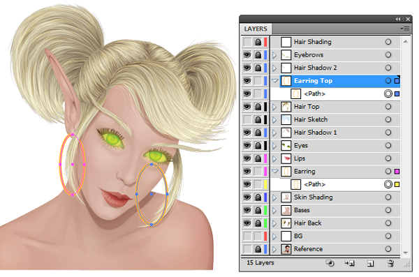Hide the Hair Shadow 2 layer
The image size is (419, 277).
[247, 68]
